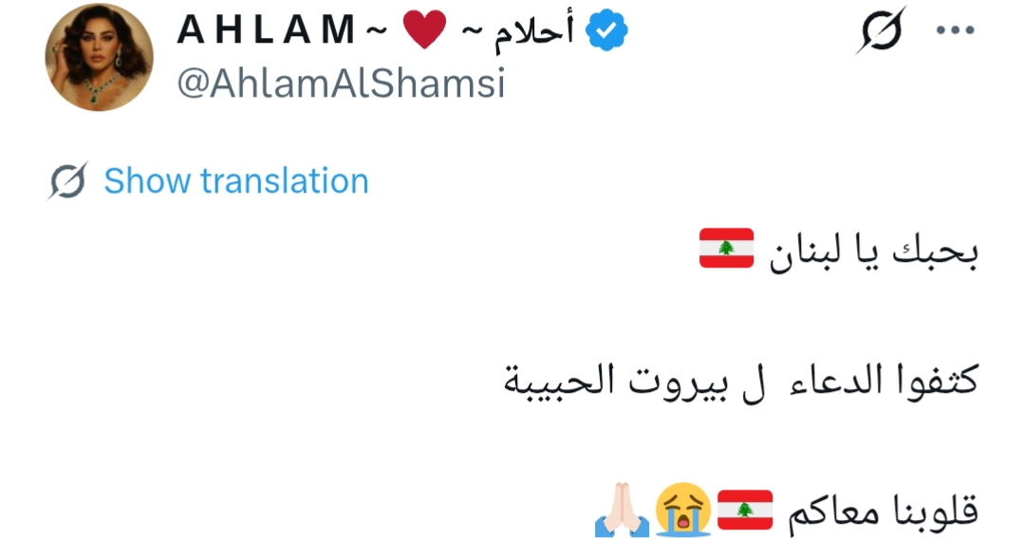
Task: Open Ahlam's profile picture
Action: (x=100, y=58)
